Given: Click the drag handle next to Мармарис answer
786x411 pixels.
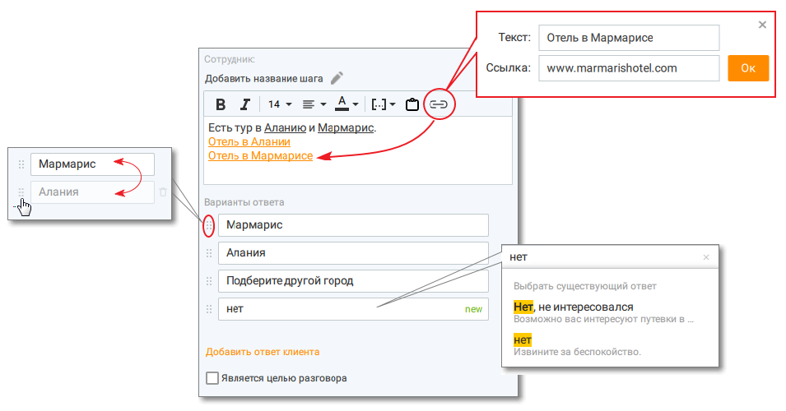Looking at the screenshot, I should (209, 226).
